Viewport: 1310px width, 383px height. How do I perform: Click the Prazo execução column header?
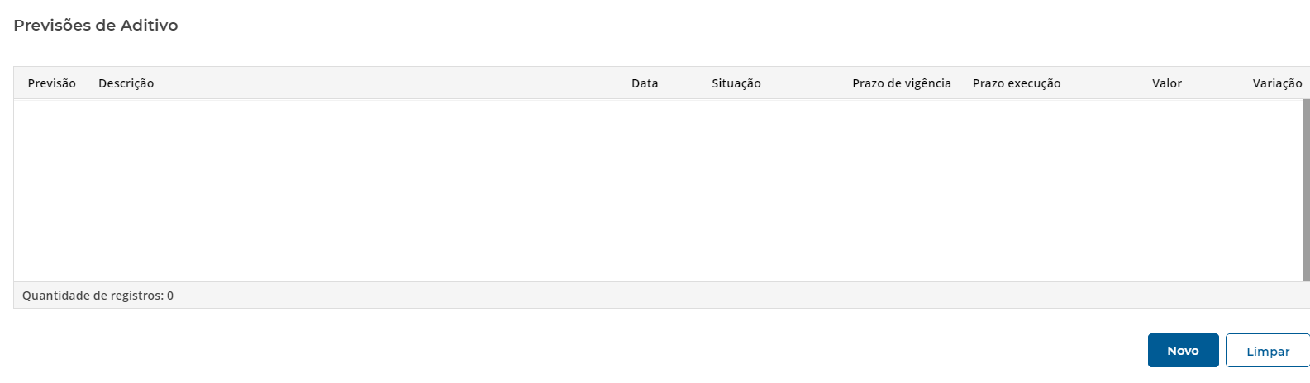1016,83
